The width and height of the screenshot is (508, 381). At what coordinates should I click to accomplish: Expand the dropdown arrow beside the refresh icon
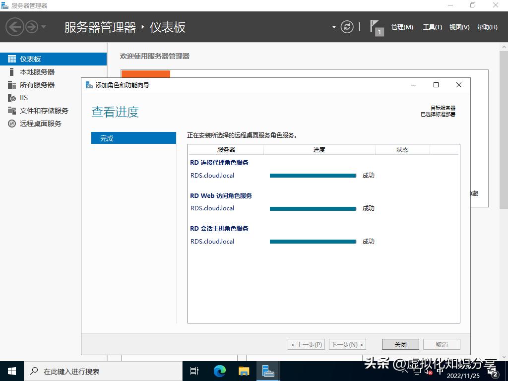click(334, 27)
